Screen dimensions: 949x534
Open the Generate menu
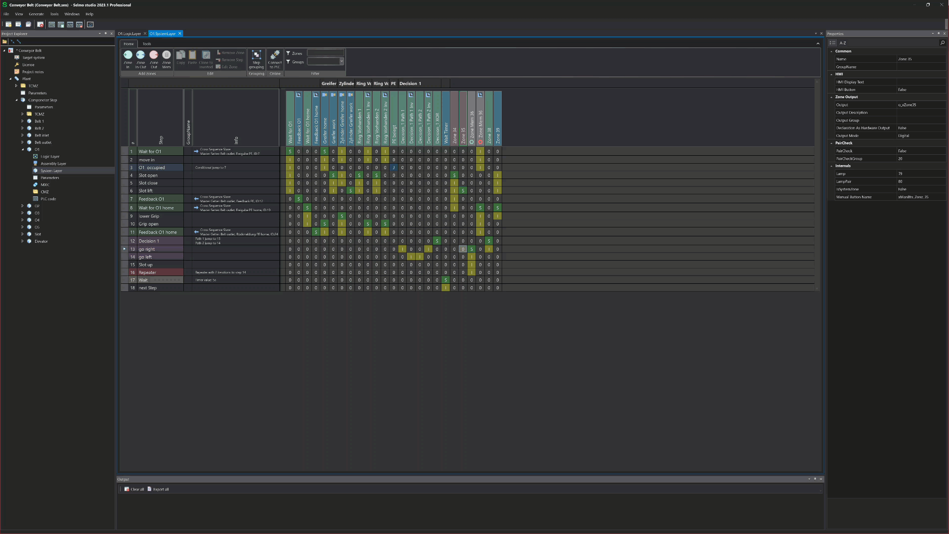point(36,14)
